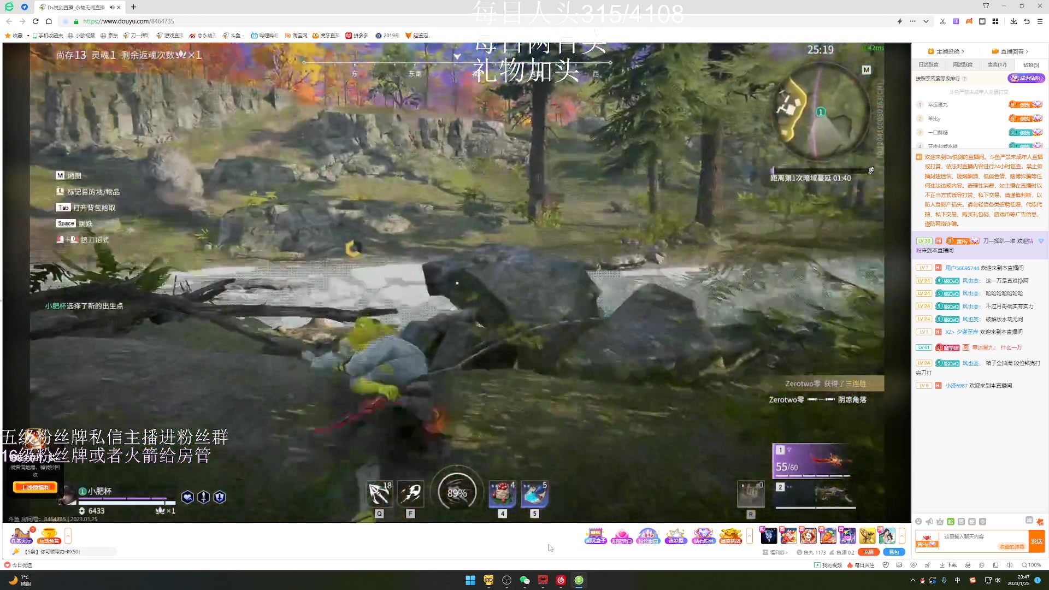
Task: Click the 充值 recharge button
Action: 868,552
